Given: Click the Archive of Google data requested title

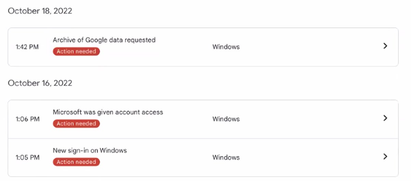Looking at the screenshot, I should click(x=104, y=40).
